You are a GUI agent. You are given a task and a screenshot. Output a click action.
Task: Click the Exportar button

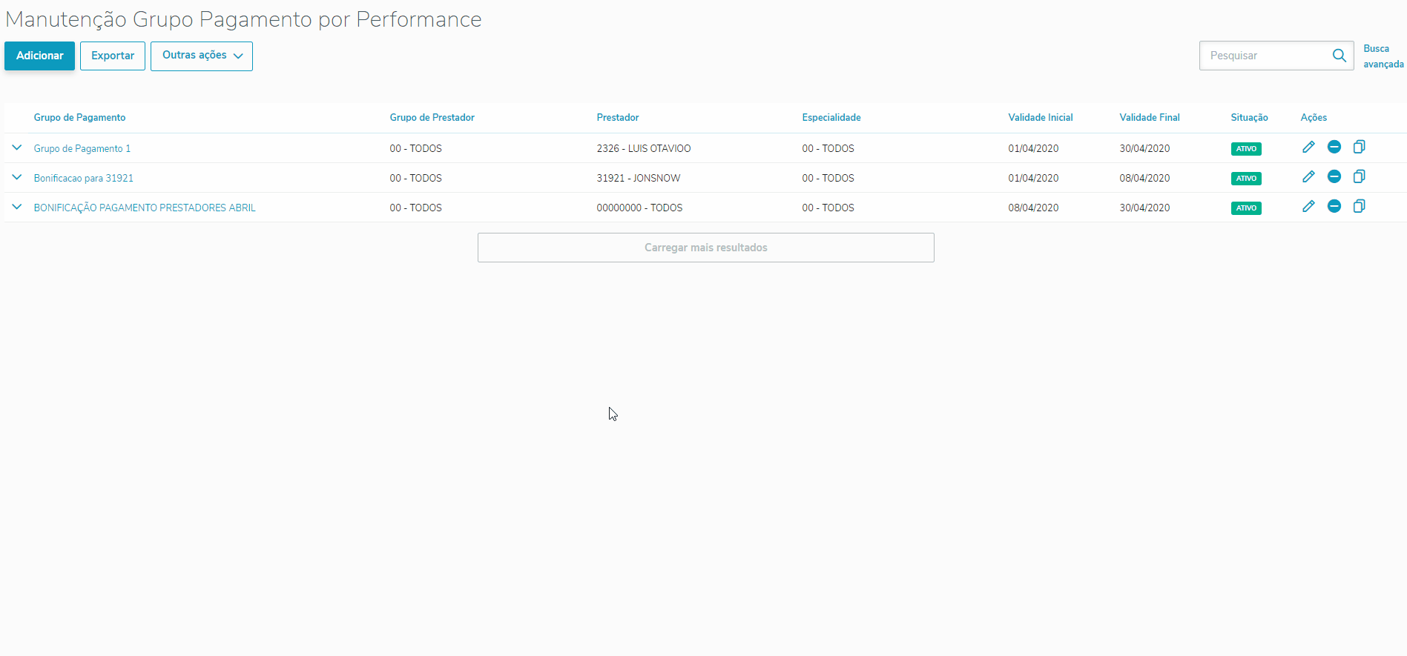[x=113, y=56]
